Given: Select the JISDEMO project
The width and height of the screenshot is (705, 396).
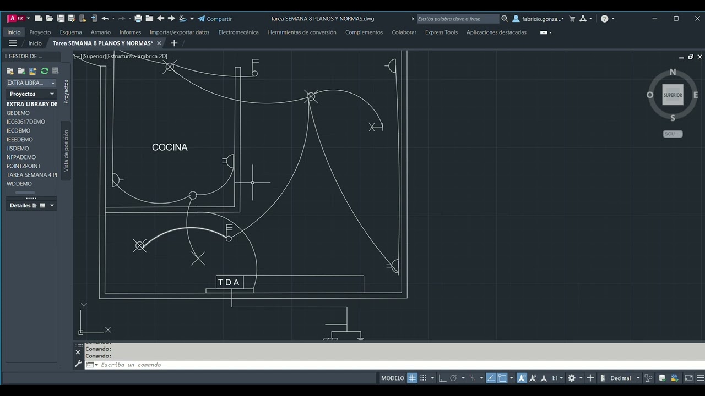Looking at the screenshot, I should (x=18, y=148).
